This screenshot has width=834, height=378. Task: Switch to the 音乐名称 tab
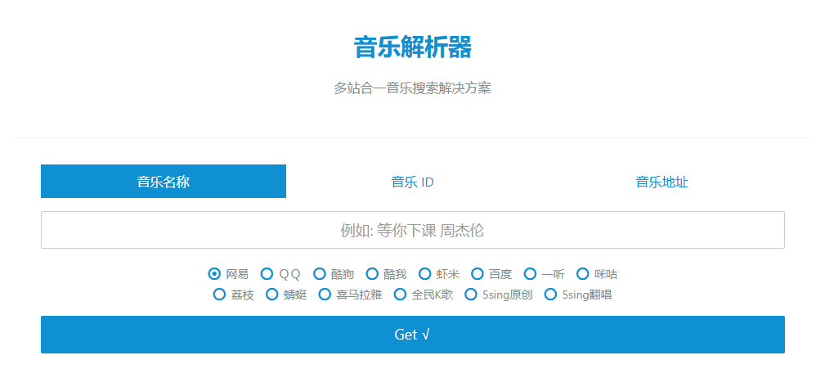(x=164, y=182)
